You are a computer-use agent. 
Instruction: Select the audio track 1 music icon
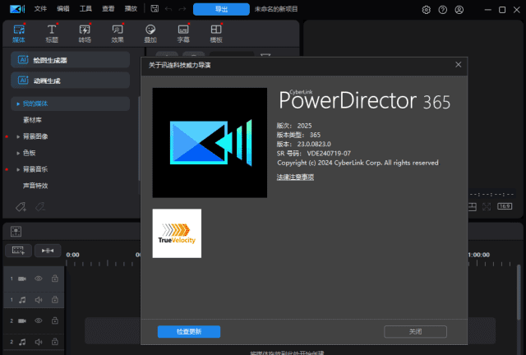(22, 300)
